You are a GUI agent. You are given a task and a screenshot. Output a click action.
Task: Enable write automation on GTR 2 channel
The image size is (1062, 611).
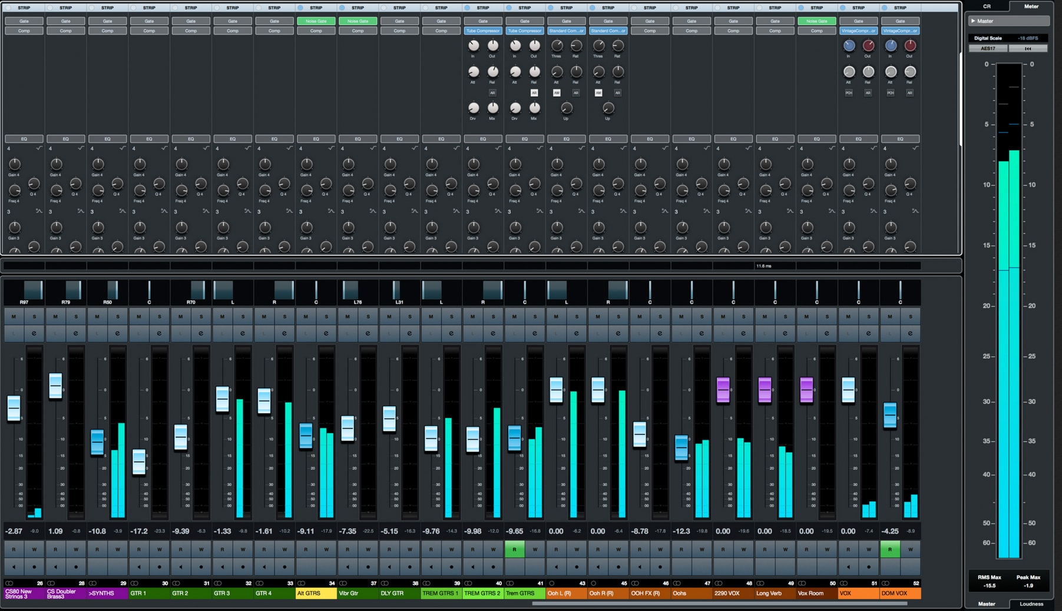click(x=201, y=549)
